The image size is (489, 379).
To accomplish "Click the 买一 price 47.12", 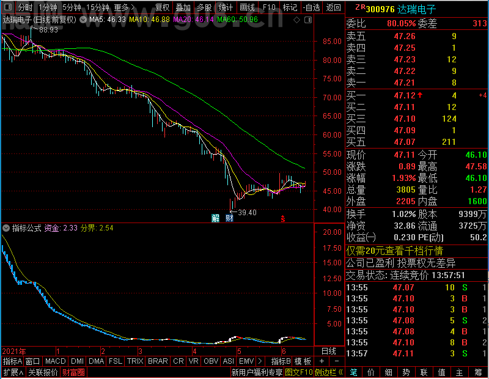I will (405, 95).
